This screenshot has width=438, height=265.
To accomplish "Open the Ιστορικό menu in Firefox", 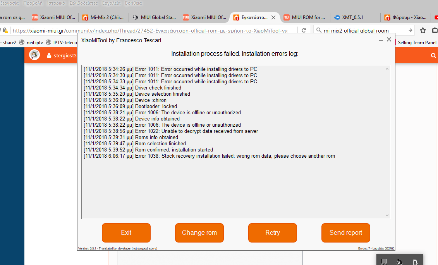I will tap(56, 3).
